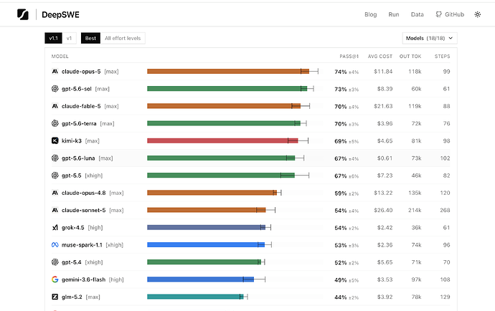This screenshot has width=495, height=311.
Task: Sort by the AVG COST column header
Action: pyautogui.click(x=380, y=57)
